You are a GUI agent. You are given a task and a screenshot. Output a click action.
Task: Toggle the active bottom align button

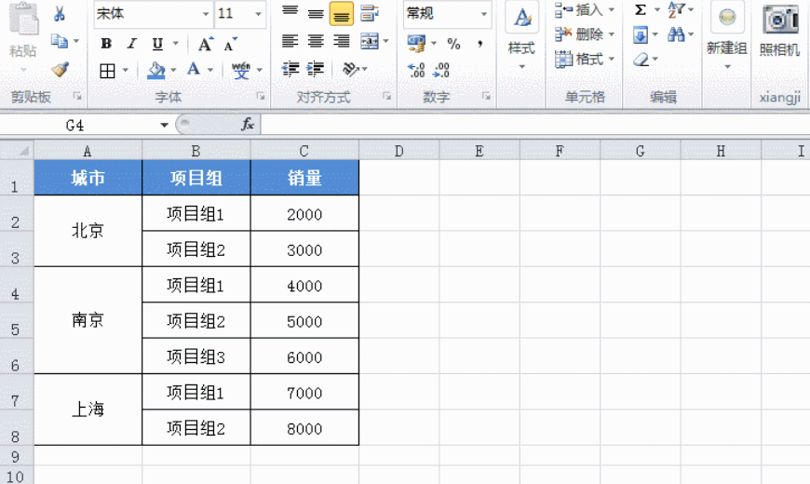coord(342,14)
